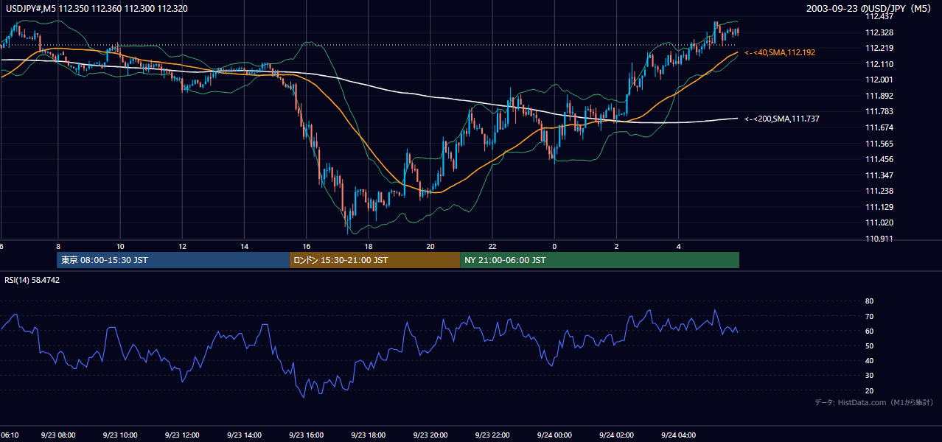Click price axis value 111.238
This screenshot has height=442, width=942.
[879, 192]
